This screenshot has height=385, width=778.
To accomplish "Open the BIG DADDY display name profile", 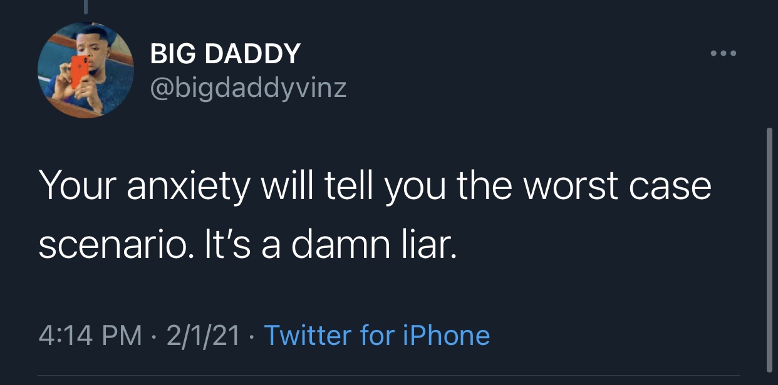I will point(226,54).
